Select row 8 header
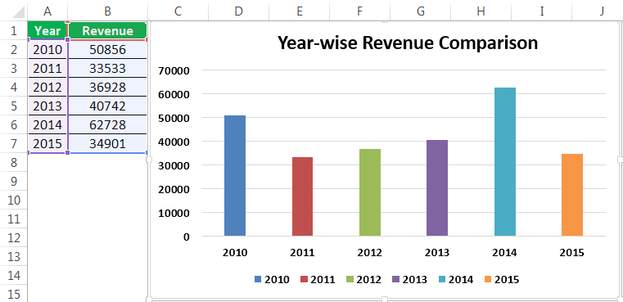This screenshot has height=302, width=623. [14, 163]
